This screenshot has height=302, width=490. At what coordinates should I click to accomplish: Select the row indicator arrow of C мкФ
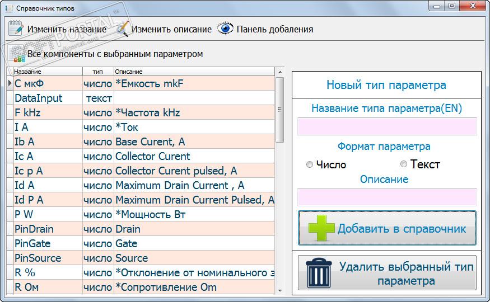coord(10,83)
